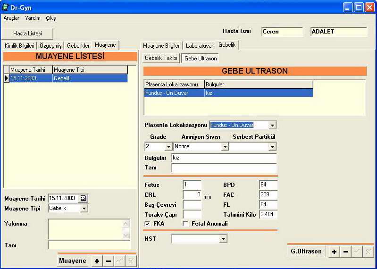The height and width of the screenshot is (269, 377).
Task: Click plus icon next to Muayene button
Action: (97, 261)
